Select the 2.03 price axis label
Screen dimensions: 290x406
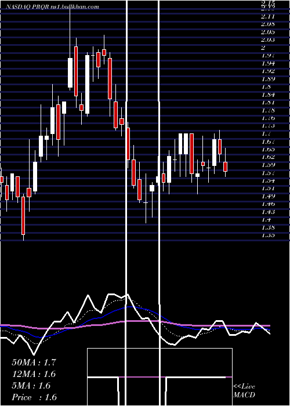[x=268, y=40]
